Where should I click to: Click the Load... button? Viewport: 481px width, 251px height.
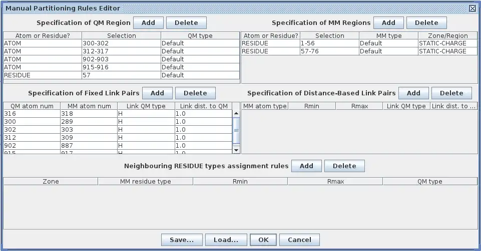(226, 240)
